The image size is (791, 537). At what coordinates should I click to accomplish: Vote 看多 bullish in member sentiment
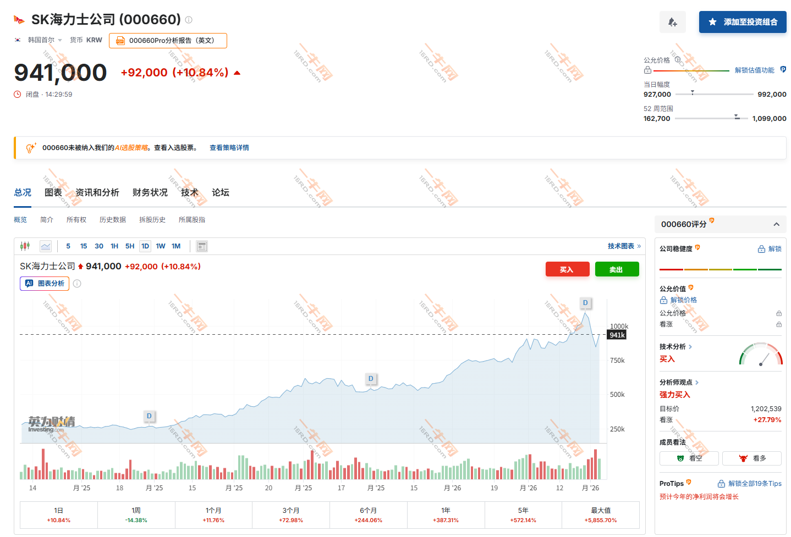tap(752, 458)
